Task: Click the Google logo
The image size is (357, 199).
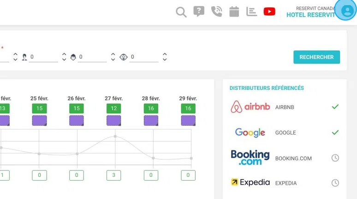Action: [250, 132]
